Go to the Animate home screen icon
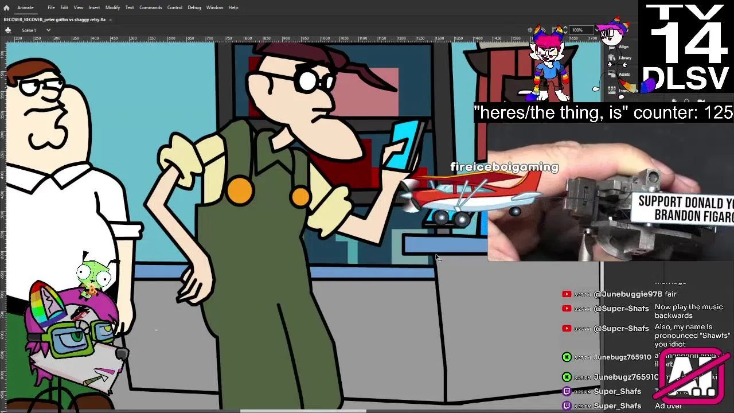 (6, 7)
